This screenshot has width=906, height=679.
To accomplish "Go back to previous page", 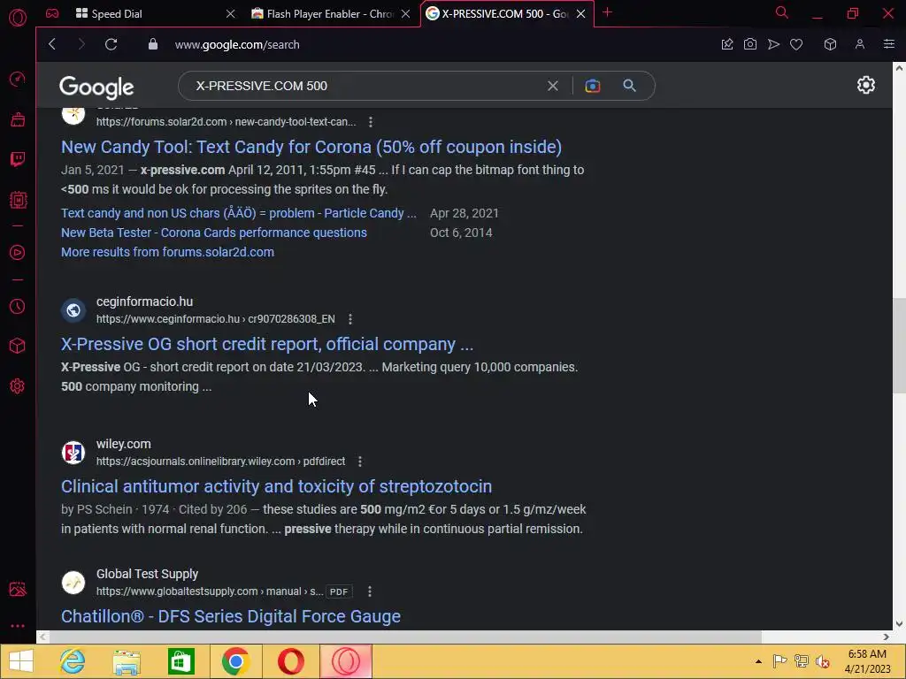I will tap(52, 44).
